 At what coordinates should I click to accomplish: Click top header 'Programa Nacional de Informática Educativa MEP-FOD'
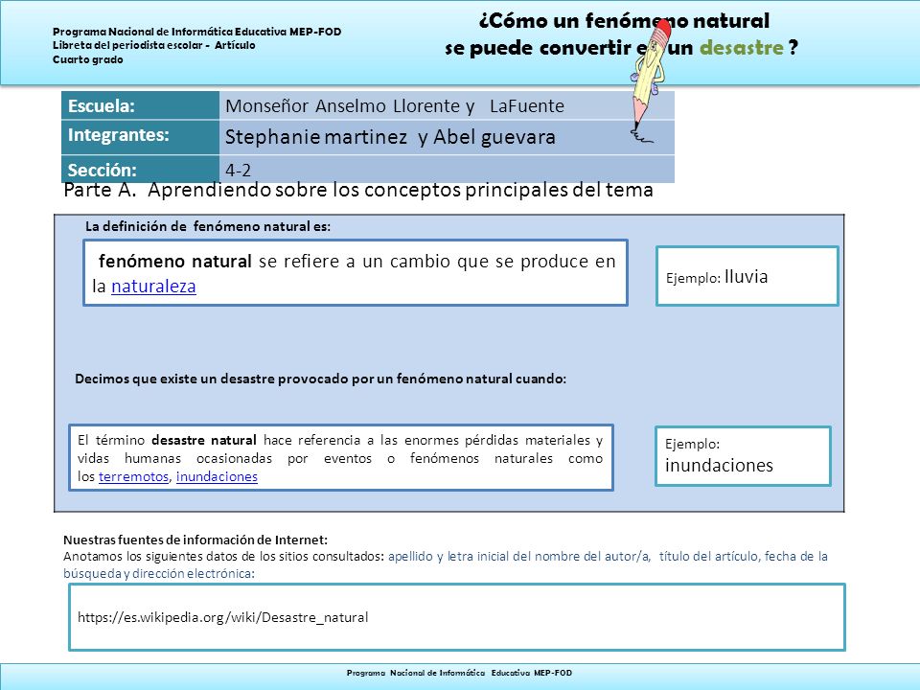point(197,32)
